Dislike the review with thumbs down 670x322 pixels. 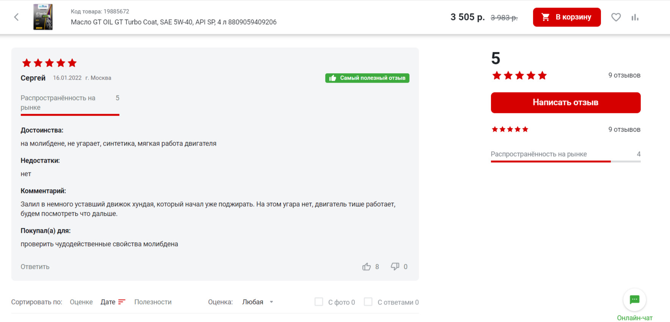click(x=395, y=267)
